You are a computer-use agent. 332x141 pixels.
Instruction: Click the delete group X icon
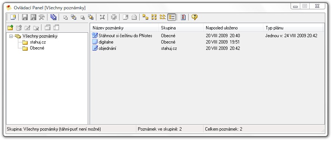pos(36,28)
